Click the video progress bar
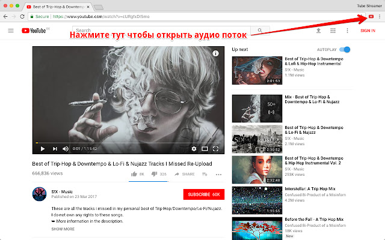 [128, 143]
